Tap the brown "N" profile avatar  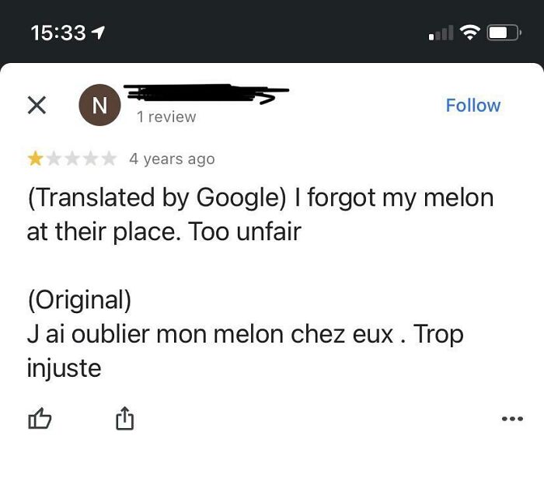[100, 106]
